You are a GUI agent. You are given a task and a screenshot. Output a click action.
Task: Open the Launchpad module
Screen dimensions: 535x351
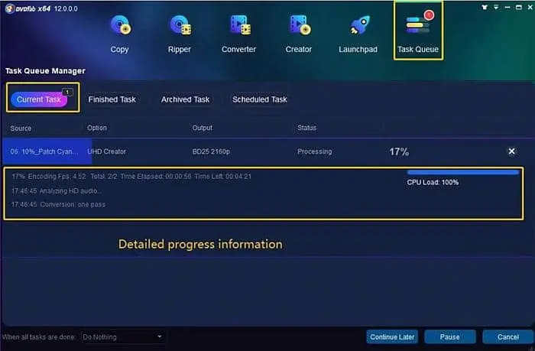358,34
